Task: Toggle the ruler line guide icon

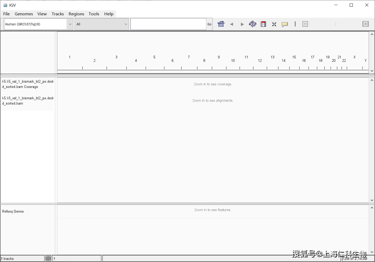Action: pyautogui.click(x=295, y=24)
